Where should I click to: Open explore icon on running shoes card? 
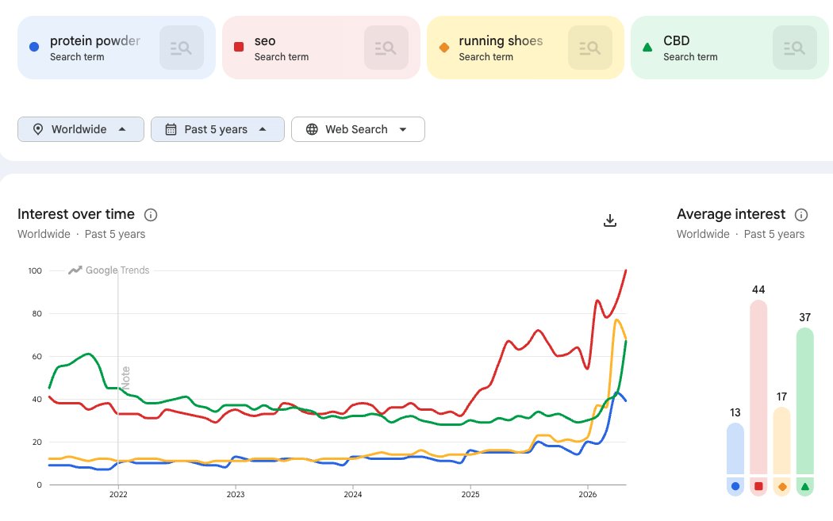pyautogui.click(x=590, y=48)
